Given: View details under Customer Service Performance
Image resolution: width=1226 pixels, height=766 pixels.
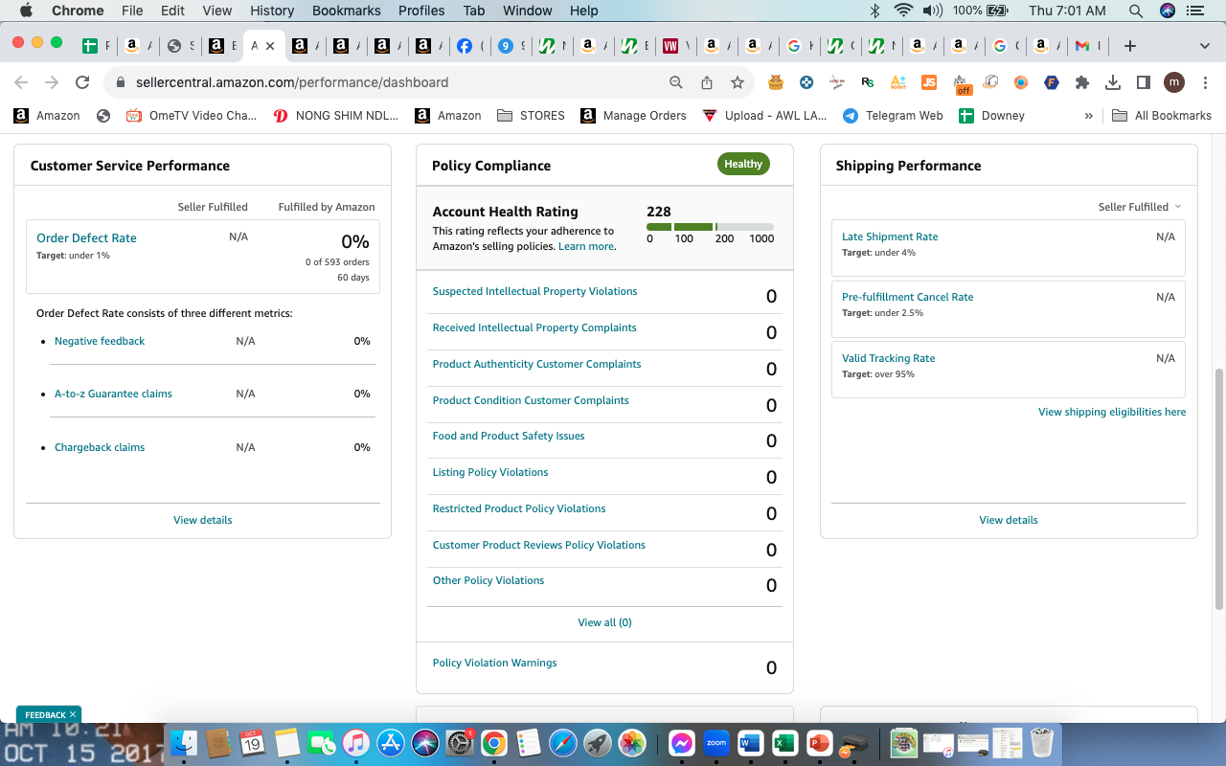Looking at the screenshot, I should [x=202, y=520].
